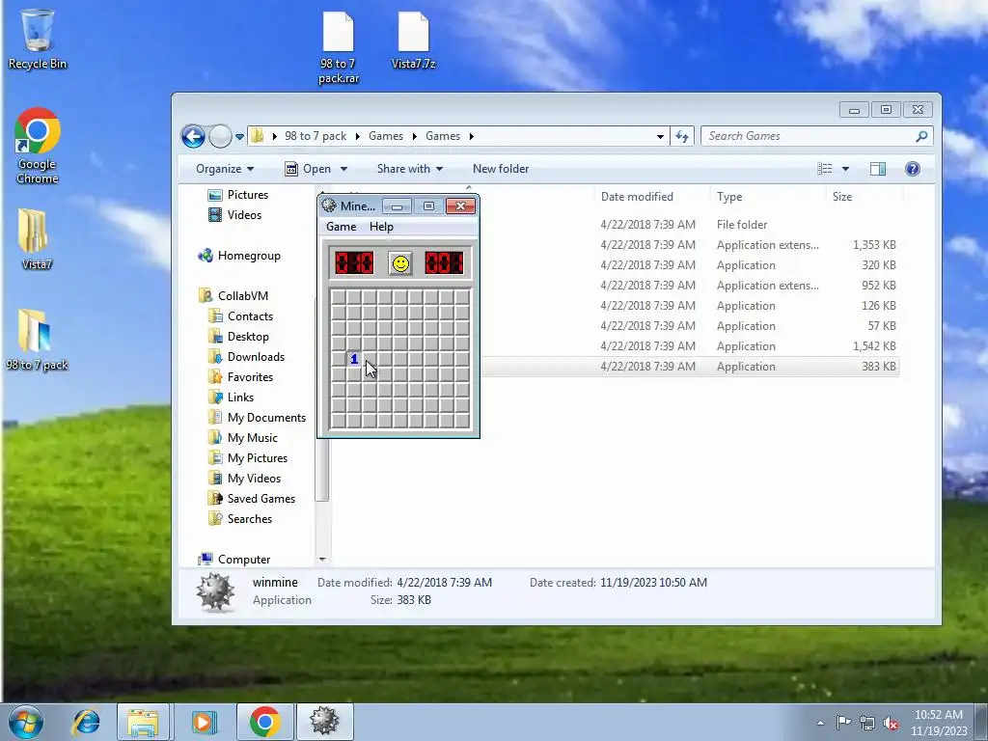The width and height of the screenshot is (988, 741).
Task: Select the File folder row
Action: coord(615,224)
